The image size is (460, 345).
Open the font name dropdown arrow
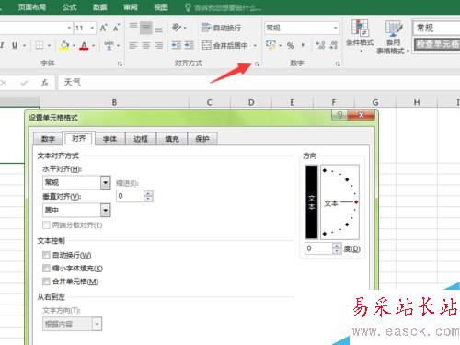coord(69,28)
